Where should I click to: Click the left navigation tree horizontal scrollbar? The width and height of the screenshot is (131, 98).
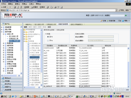pyautogui.click(x=10, y=76)
